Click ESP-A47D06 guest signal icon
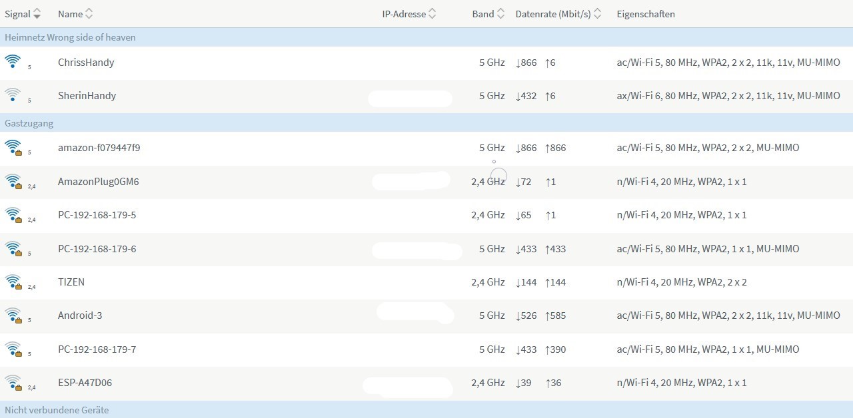Image resolution: width=853 pixels, height=418 pixels. [13, 383]
